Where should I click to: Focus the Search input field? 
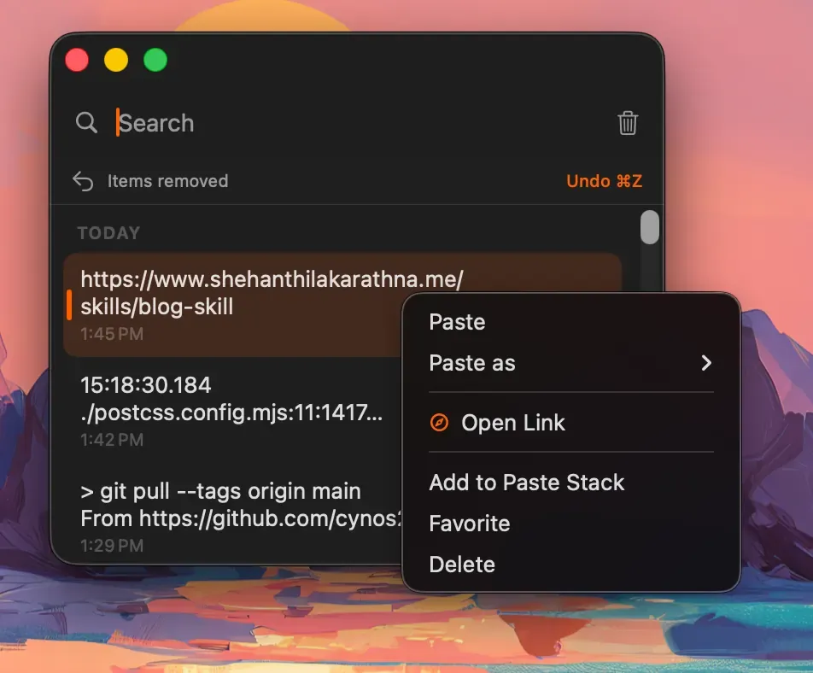(358, 123)
